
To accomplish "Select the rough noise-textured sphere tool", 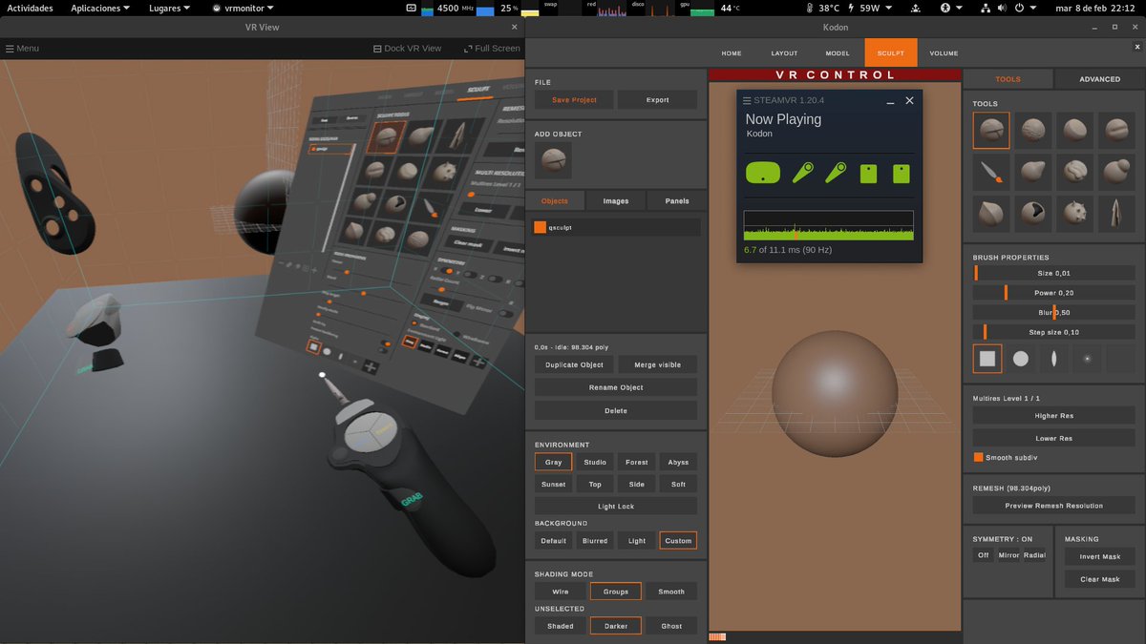I will tap(1033, 131).
